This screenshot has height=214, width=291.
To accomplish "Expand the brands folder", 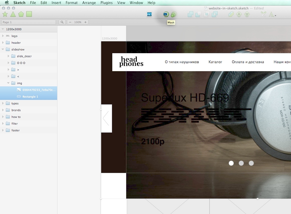I will [x=3, y=110].
